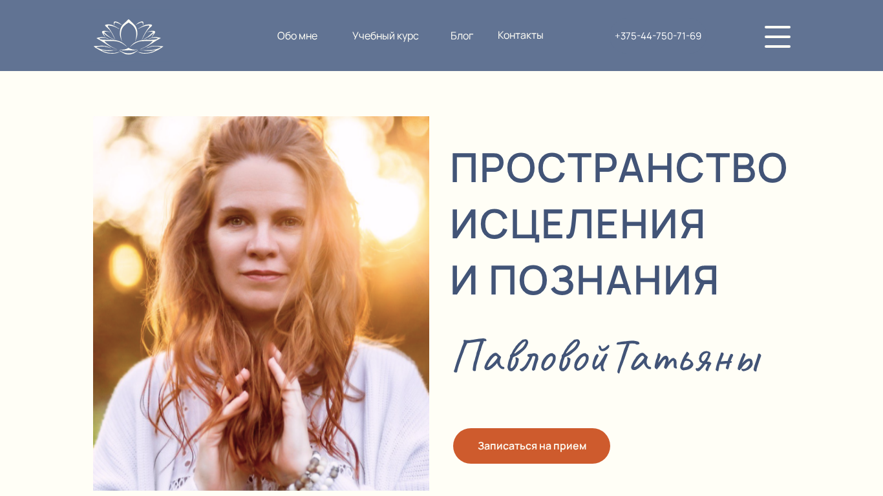The height and width of the screenshot is (496, 883).
Task: Select Блог in the navigation
Action: point(462,36)
